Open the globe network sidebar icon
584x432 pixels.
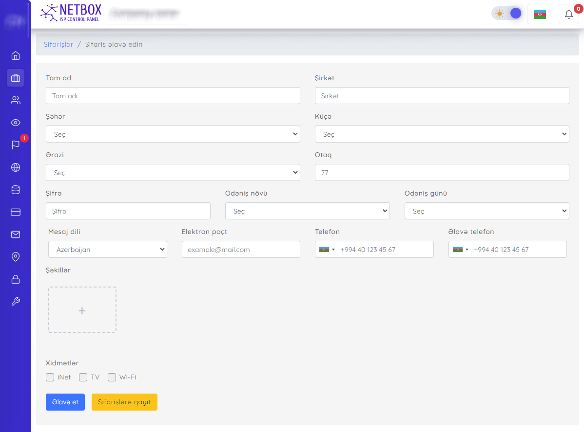16,167
